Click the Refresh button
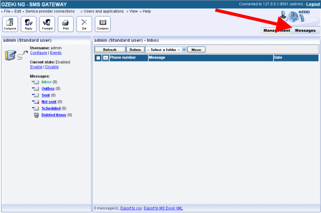Image resolution: width=321 pixels, height=213 pixels. point(110,50)
